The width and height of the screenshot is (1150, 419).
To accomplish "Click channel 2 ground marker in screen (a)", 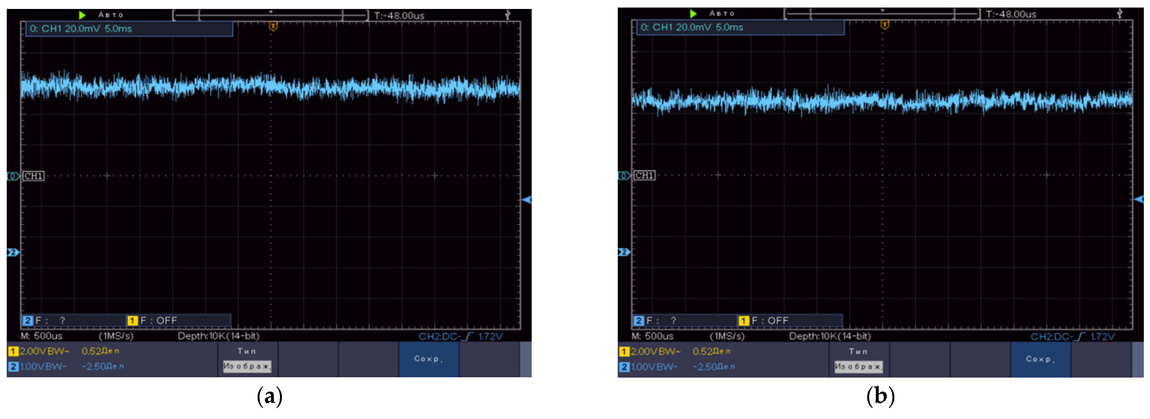I will (x=13, y=253).
